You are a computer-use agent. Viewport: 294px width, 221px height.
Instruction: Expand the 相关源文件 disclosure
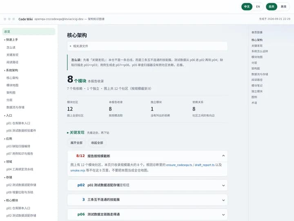pyautogui.click(x=147, y=46)
